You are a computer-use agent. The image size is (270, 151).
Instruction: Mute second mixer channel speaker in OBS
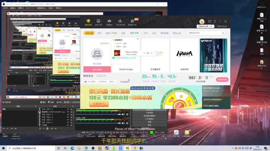123,123
